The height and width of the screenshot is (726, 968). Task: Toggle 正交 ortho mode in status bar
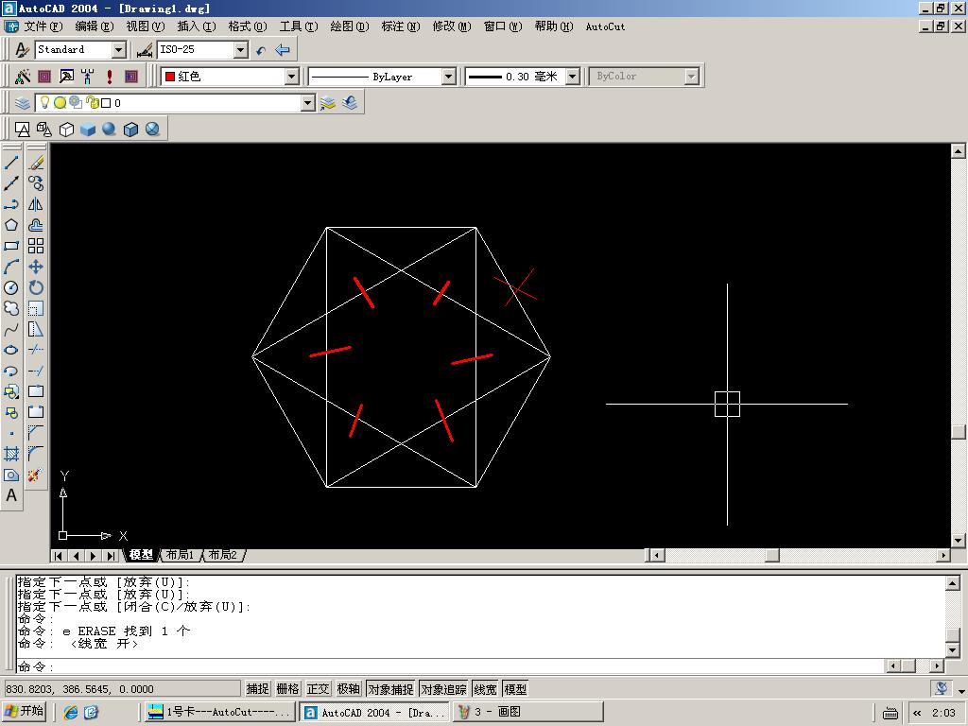coord(319,689)
